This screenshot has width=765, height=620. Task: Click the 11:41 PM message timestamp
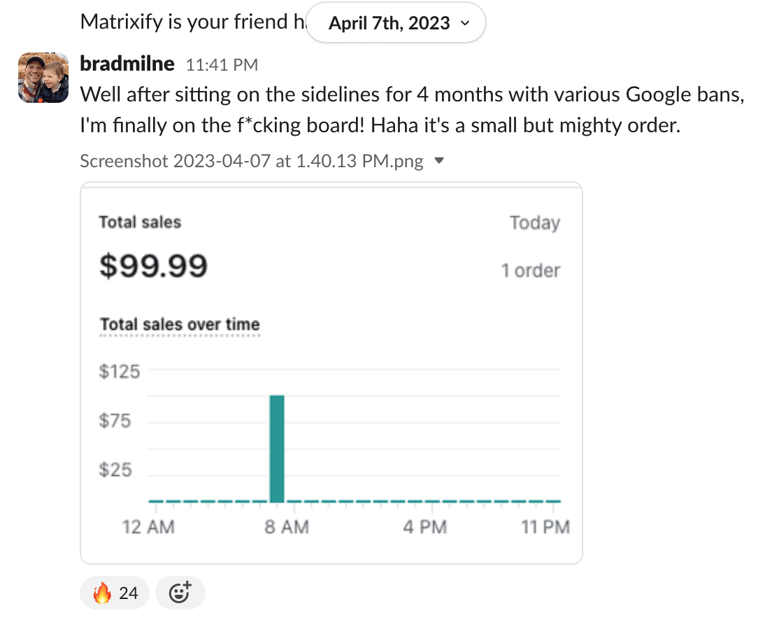(x=222, y=65)
